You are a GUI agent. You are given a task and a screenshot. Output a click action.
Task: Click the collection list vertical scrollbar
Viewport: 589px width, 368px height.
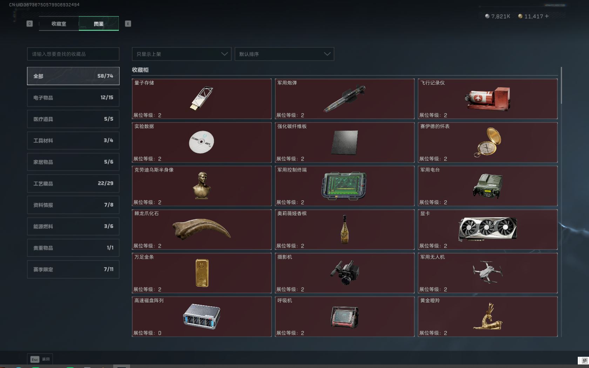pyautogui.click(x=561, y=86)
